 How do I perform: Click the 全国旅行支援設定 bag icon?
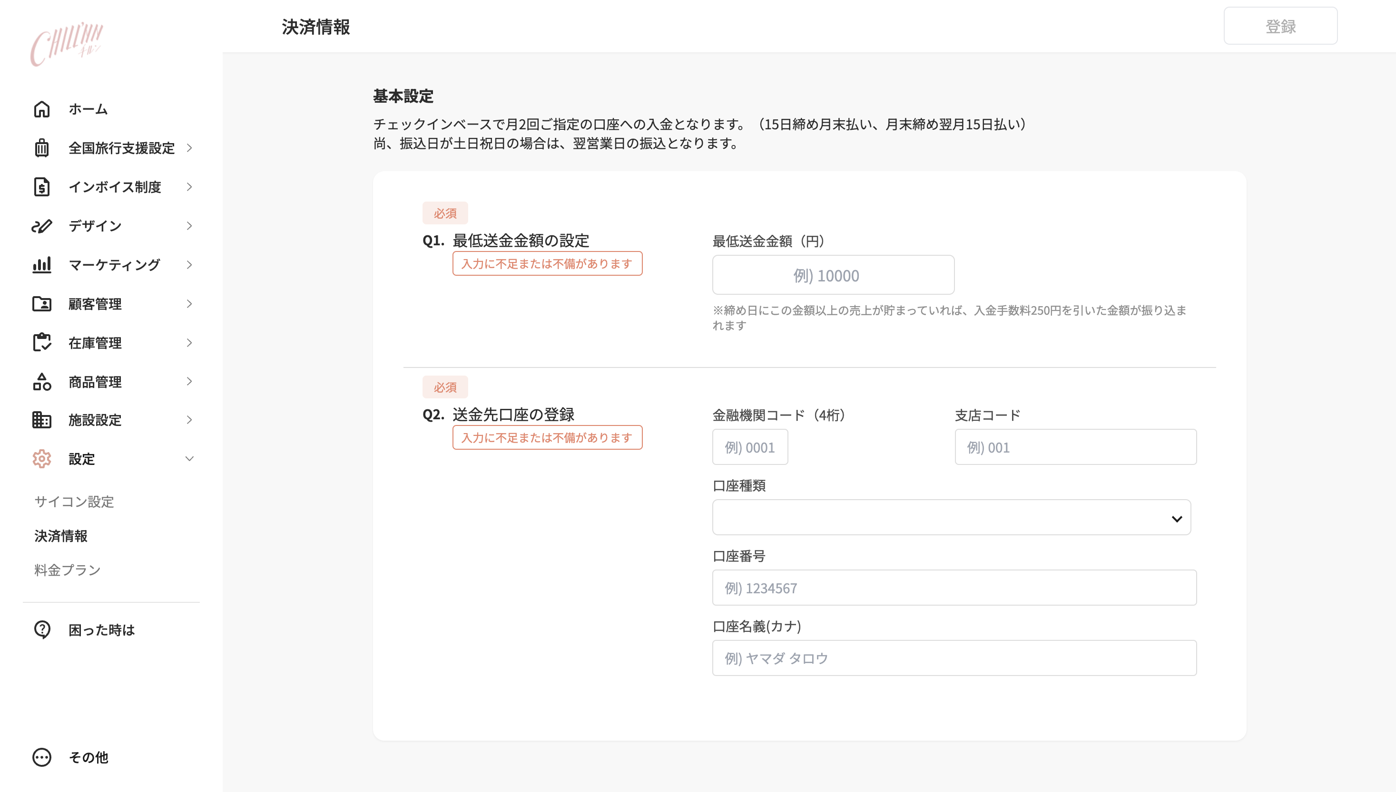coord(42,148)
